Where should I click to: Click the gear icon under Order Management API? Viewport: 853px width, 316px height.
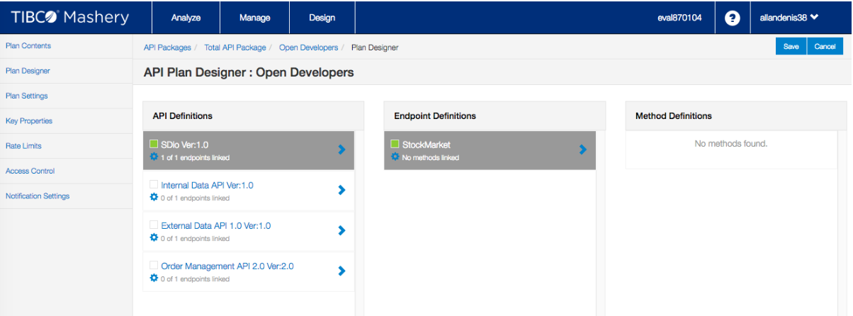(x=154, y=278)
